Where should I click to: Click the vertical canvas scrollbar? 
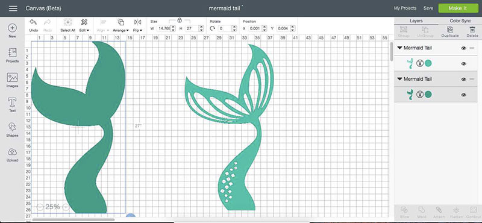pyautogui.click(x=391, y=52)
